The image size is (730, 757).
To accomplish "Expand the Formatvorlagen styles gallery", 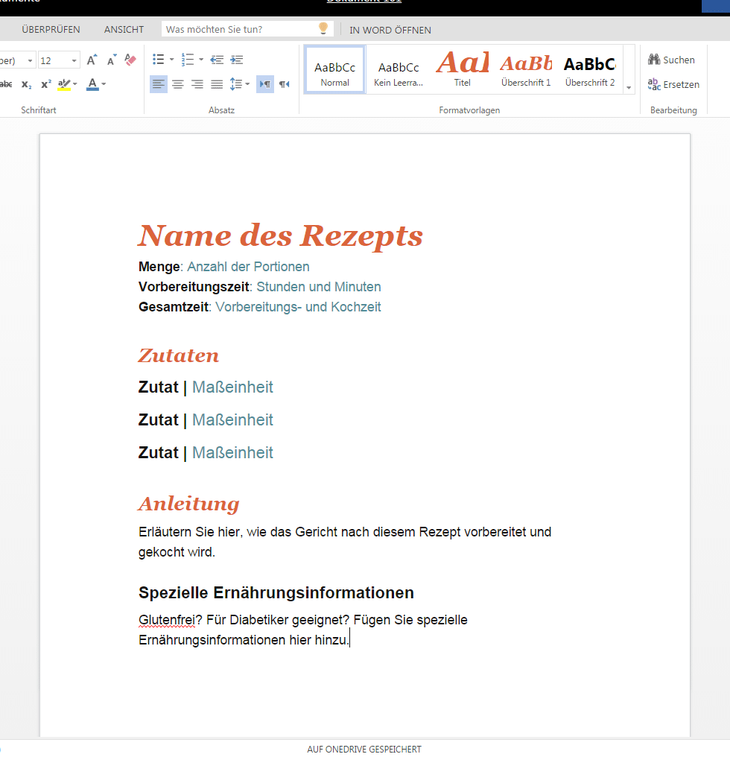I will pos(629,87).
